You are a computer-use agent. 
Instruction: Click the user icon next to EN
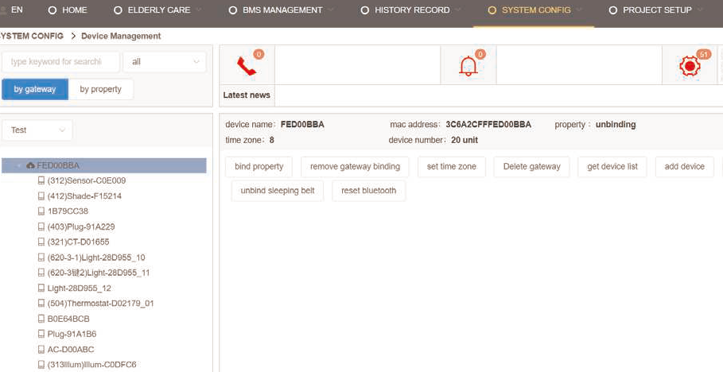pyautogui.click(x=2, y=10)
